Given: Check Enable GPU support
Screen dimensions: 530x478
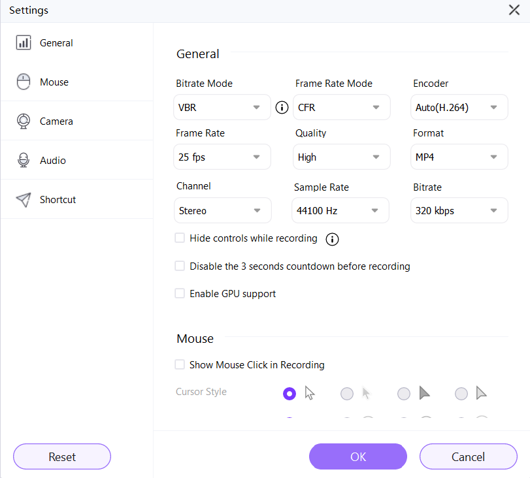Looking at the screenshot, I should click(x=180, y=293).
